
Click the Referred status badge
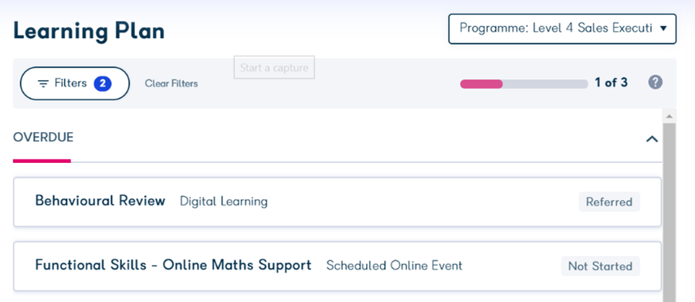coord(609,202)
